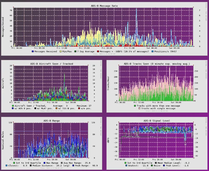Select the red w/o pos. swatch
Viewport: 209px width, 171px height.
point(79,109)
